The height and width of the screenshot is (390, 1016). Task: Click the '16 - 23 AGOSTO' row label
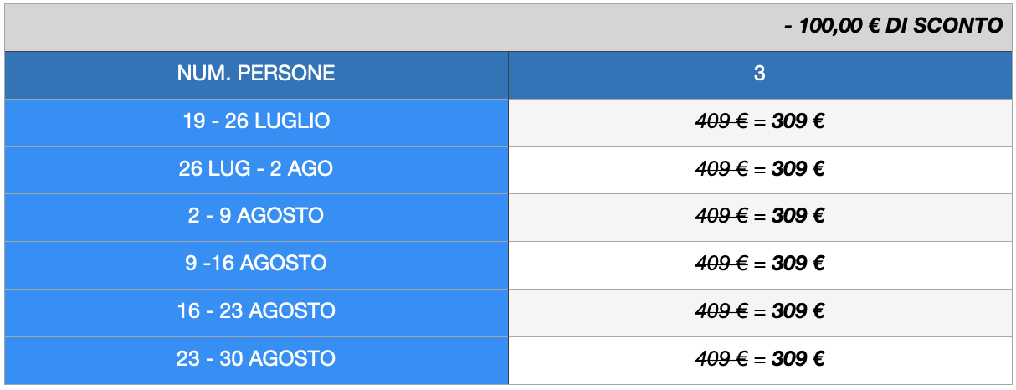256,311
